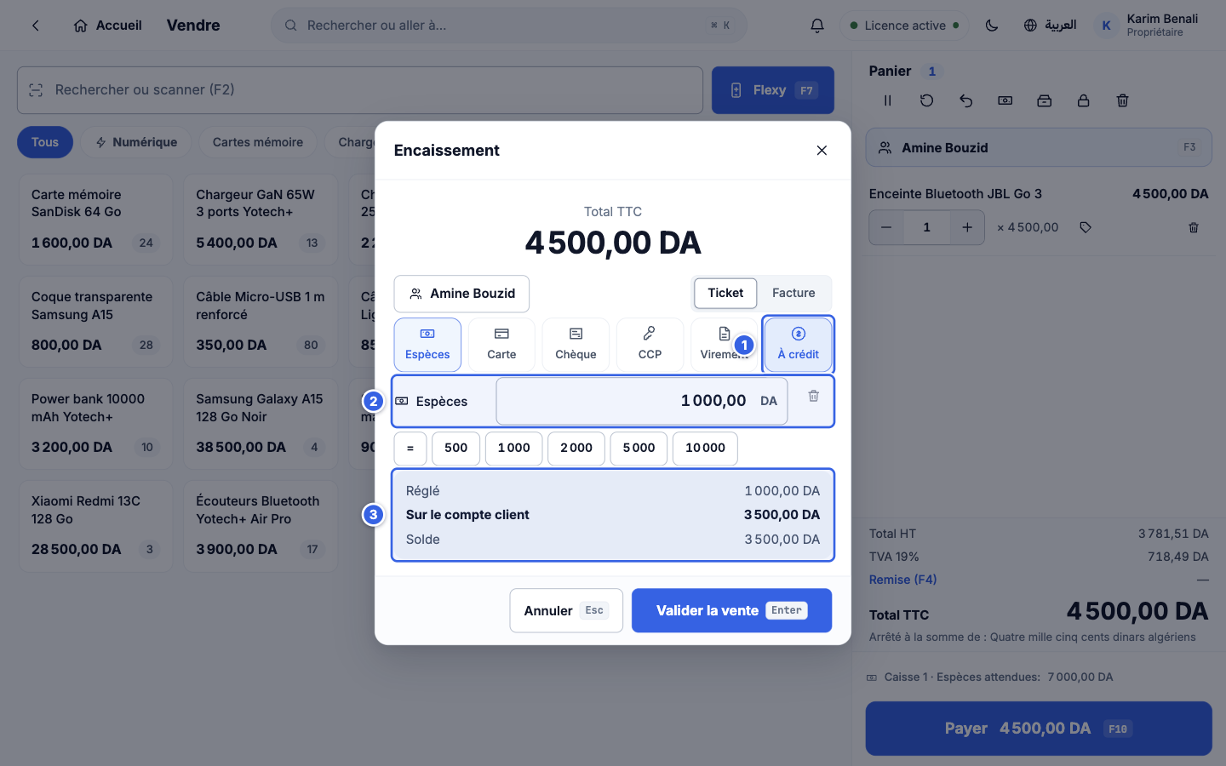Open notifications bell

(817, 26)
